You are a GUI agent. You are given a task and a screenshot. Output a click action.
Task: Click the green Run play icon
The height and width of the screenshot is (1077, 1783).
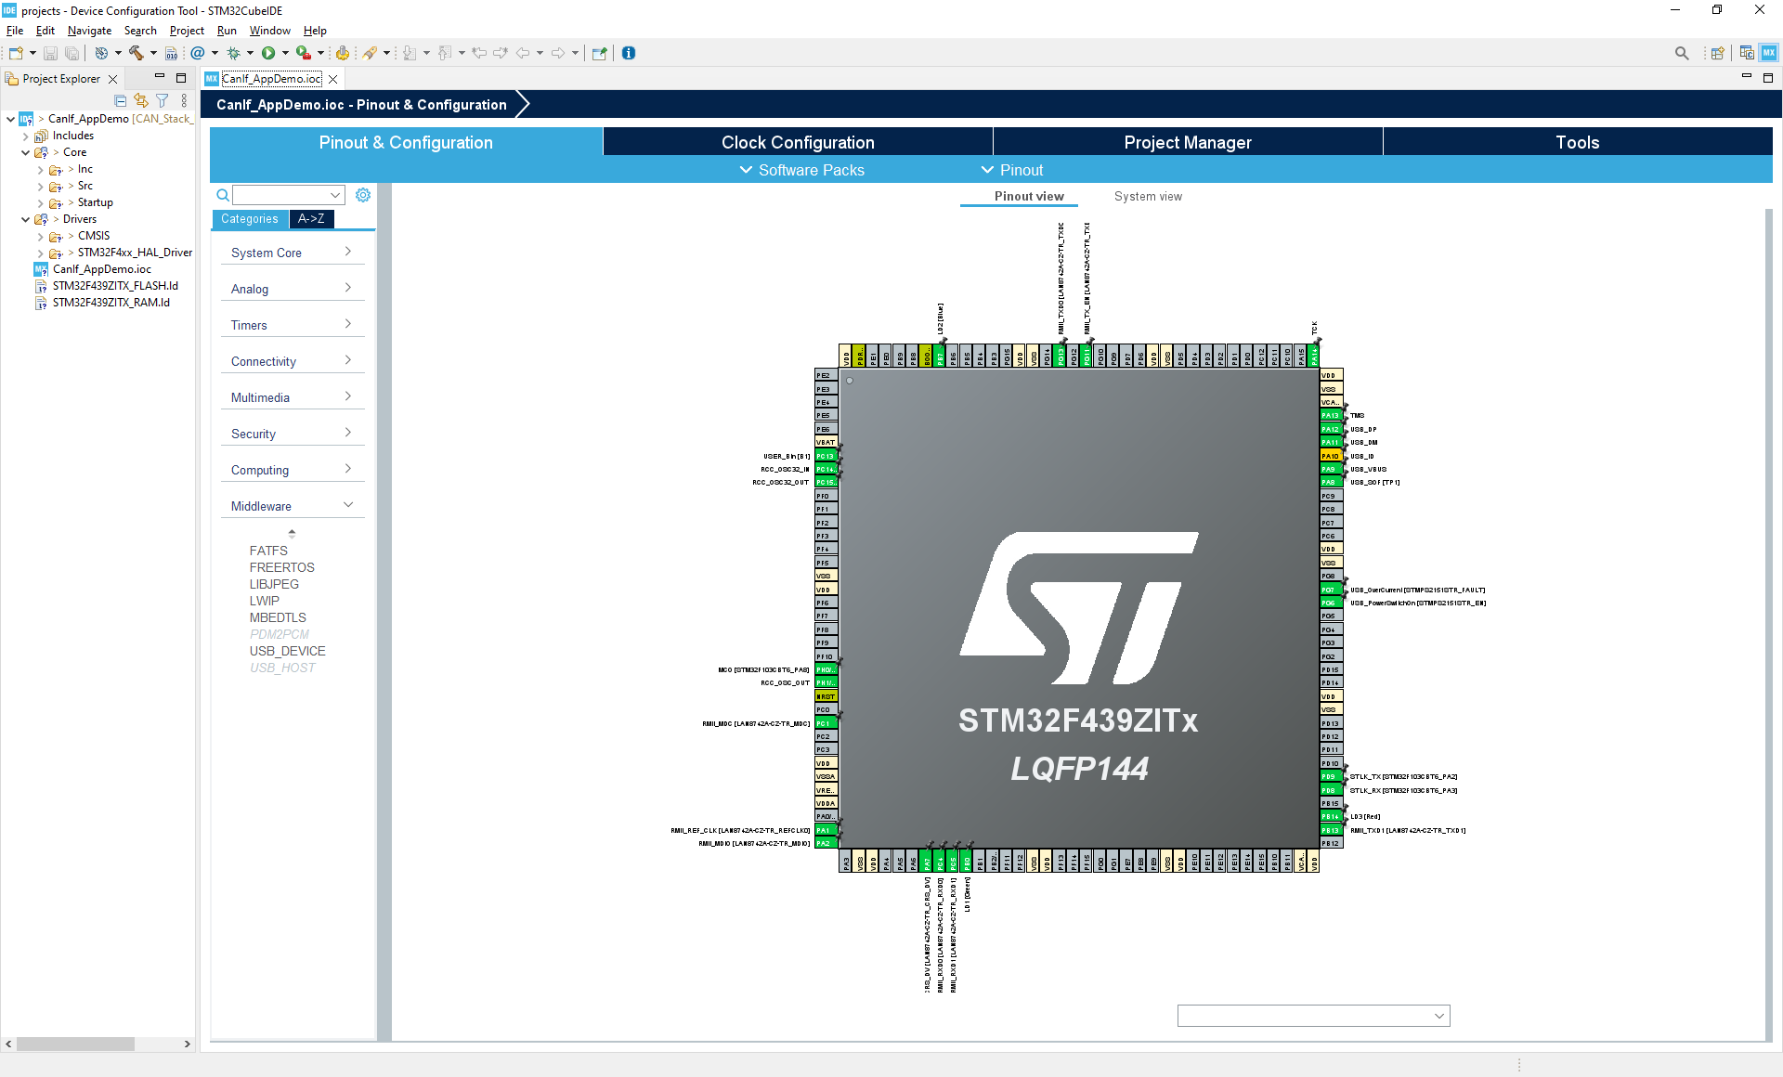tap(268, 53)
